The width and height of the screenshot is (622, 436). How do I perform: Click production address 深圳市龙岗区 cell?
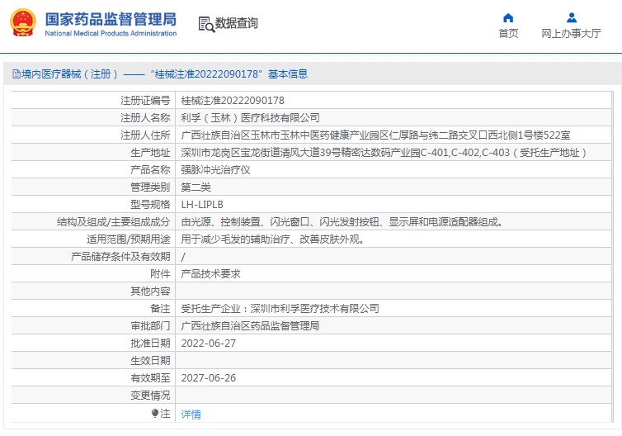(x=384, y=153)
